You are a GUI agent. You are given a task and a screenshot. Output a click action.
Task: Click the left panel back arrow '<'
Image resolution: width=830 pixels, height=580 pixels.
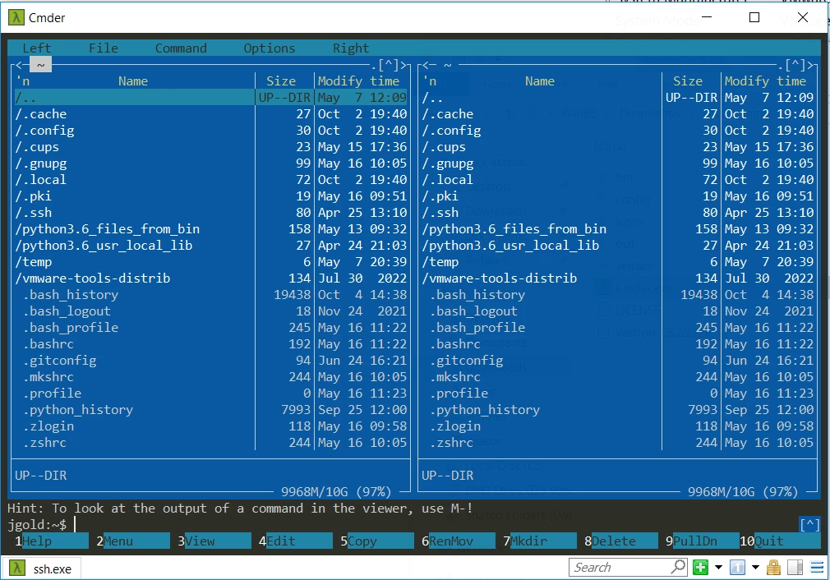coord(19,65)
